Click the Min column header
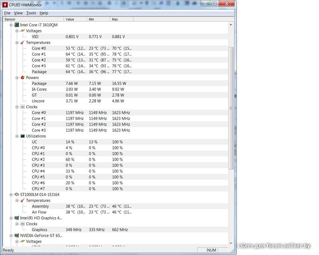This screenshot has width=319, height=255. point(98,19)
